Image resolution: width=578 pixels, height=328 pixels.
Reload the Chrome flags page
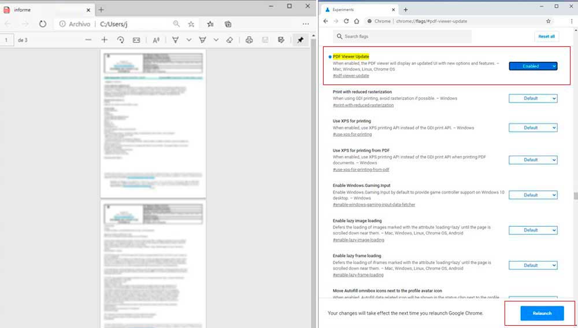tap(346, 21)
